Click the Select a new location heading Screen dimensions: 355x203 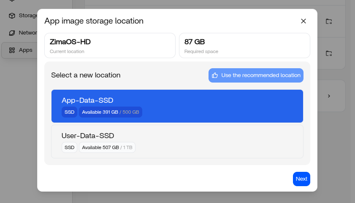[86, 75]
